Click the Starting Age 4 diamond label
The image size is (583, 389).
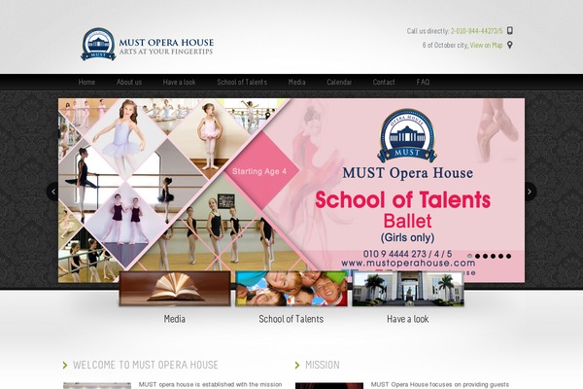[259, 171]
